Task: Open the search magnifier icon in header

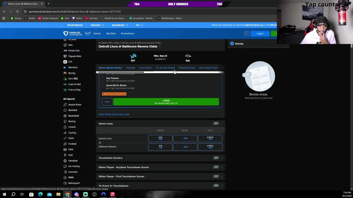Action: click(247, 34)
